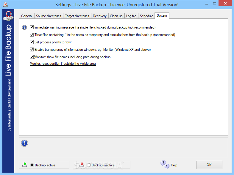234x175 pixels.
Task: Switch to the Schedule tab
Action: (x=146, y=16)
